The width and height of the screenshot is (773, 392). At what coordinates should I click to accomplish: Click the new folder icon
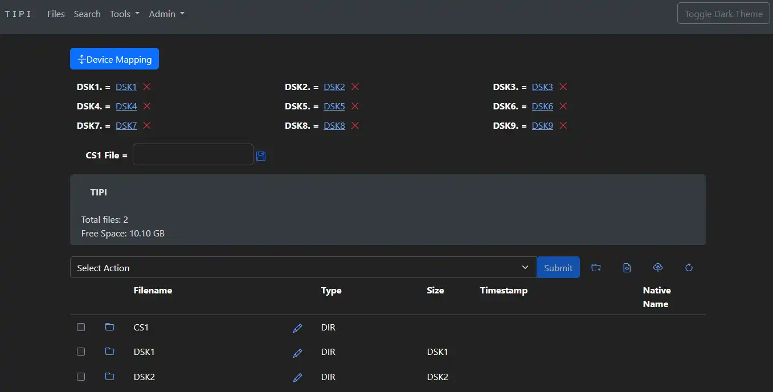596,268
